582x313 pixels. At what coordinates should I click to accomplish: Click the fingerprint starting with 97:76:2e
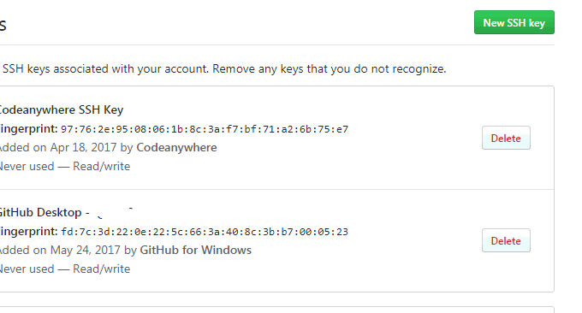205,129
